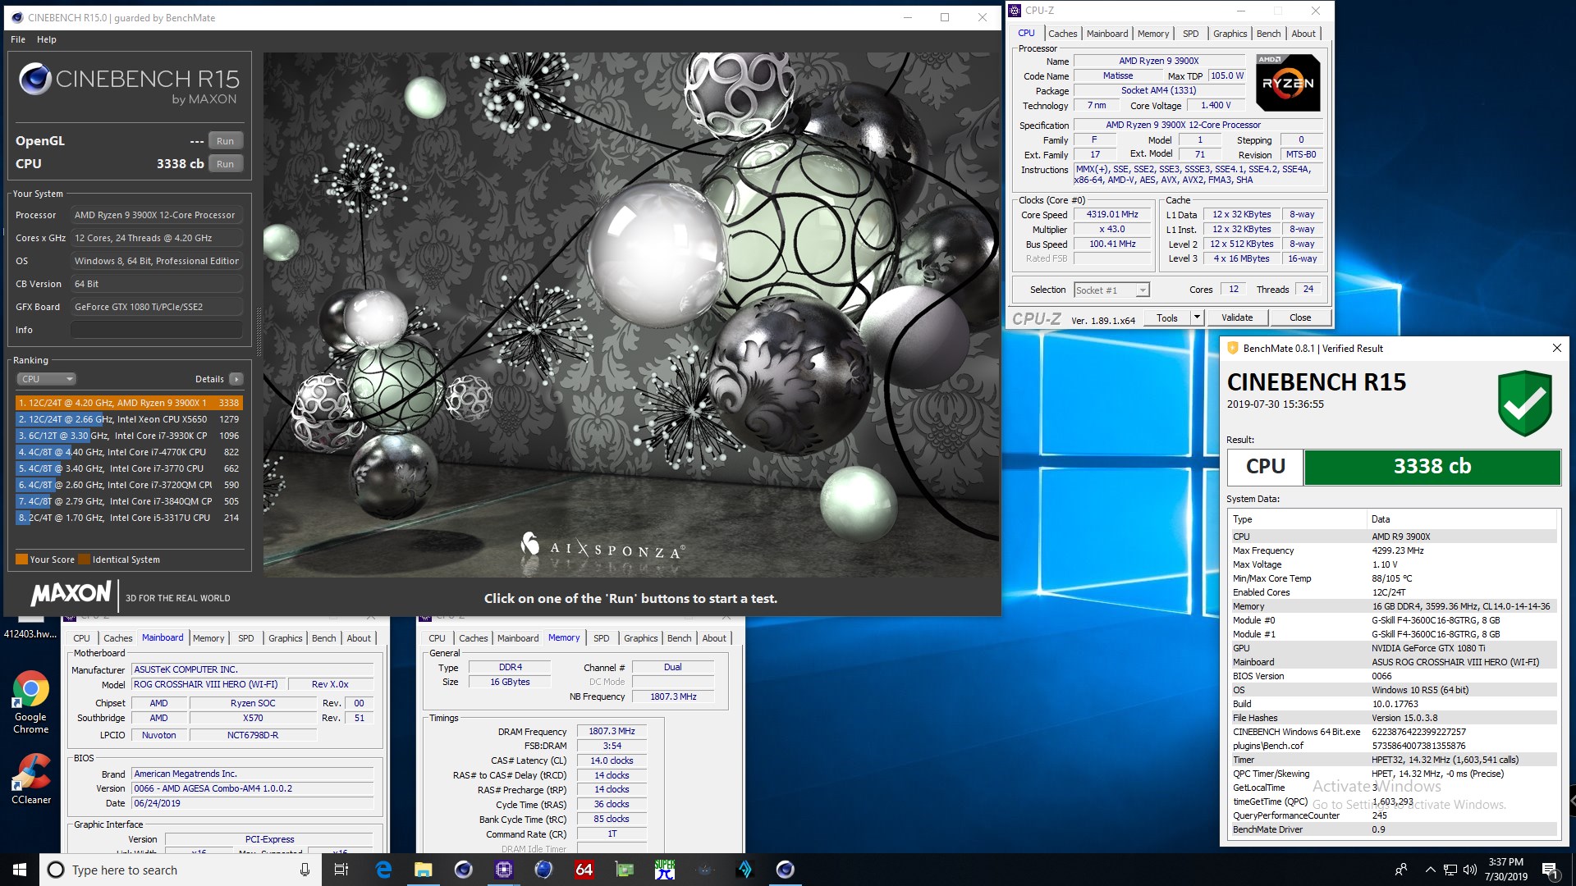
Task: Click the Cinebench R15 logo sphere icon
Action: click(35, 79)
